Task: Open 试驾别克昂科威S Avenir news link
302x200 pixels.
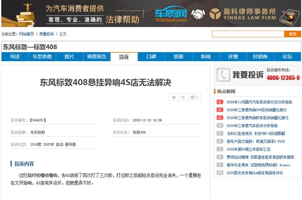Action: pyautogui.click(x=258, y=165)
